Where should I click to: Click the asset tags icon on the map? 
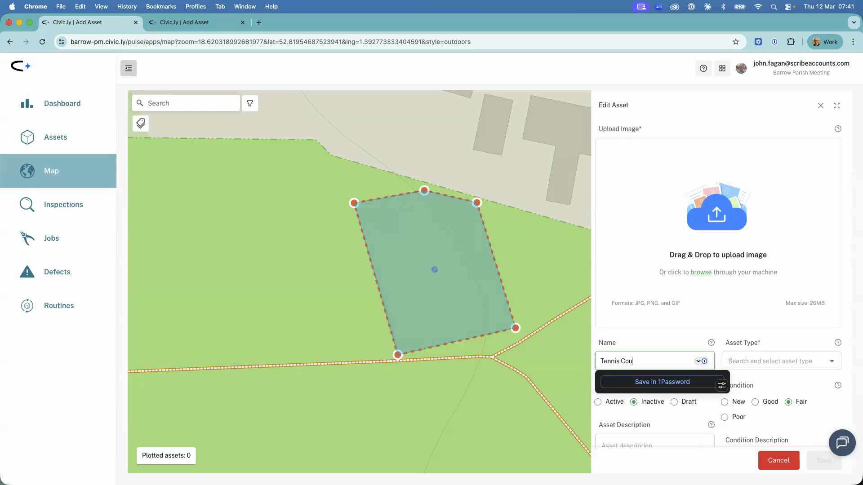pyautogui.click(x=140, y=123)
